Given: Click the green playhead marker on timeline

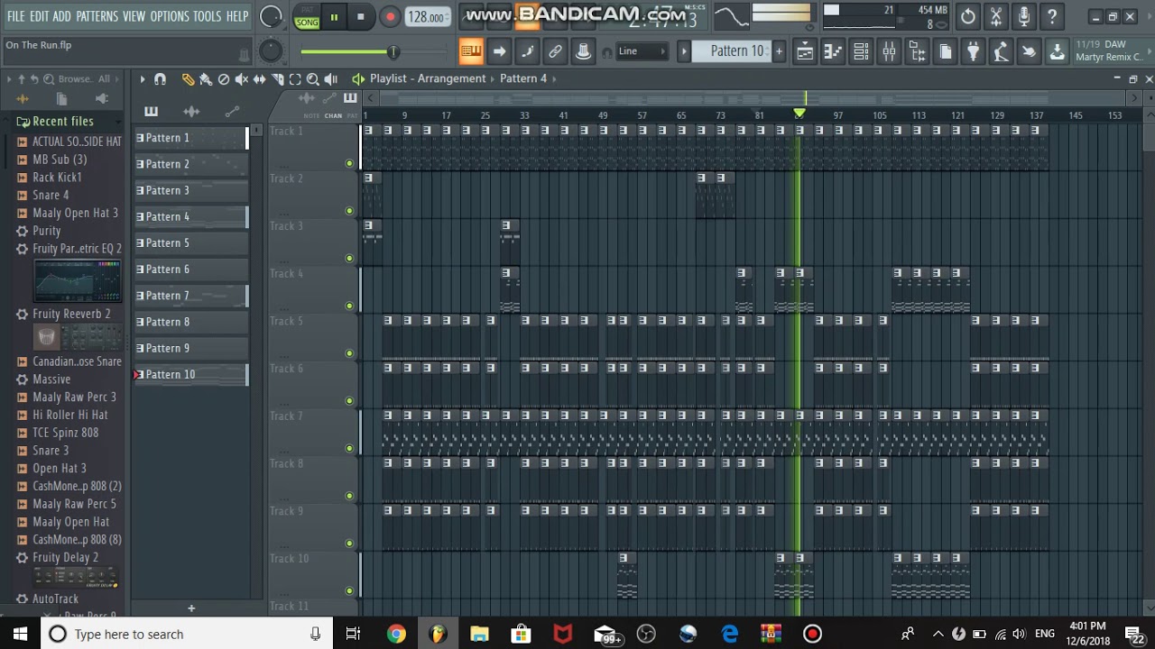Looking at the screenshot, I should (x=799, y=114).
